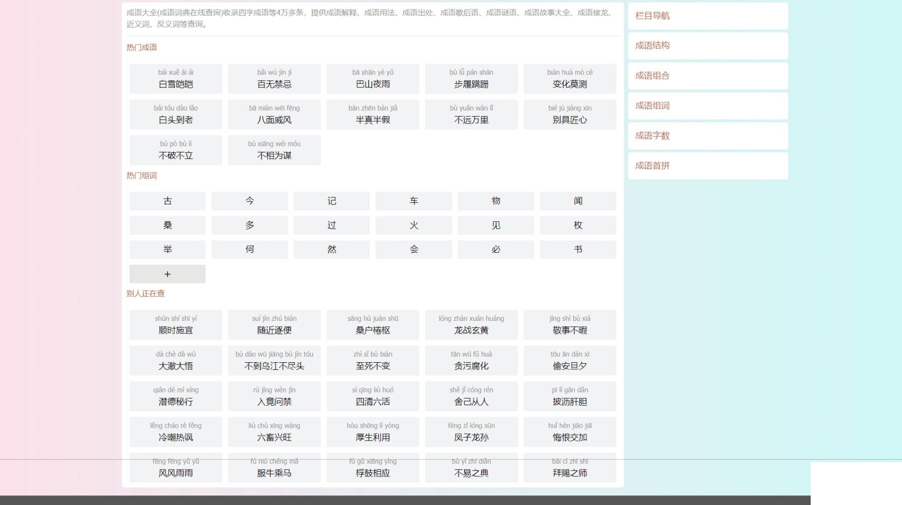902x505 pixels.
Task: Open the idiom 四清六活
Action: pos(373,397)
